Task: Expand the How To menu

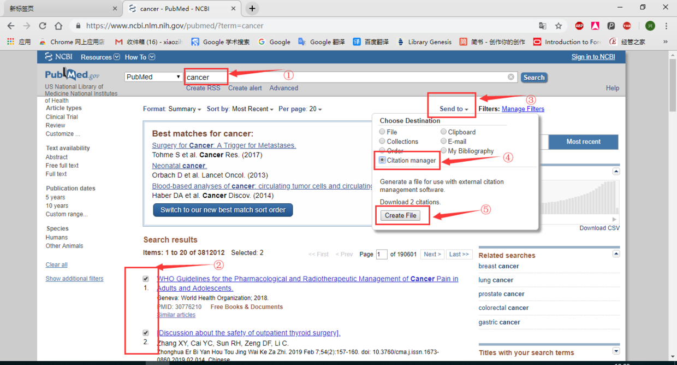Action: [140, 57]
